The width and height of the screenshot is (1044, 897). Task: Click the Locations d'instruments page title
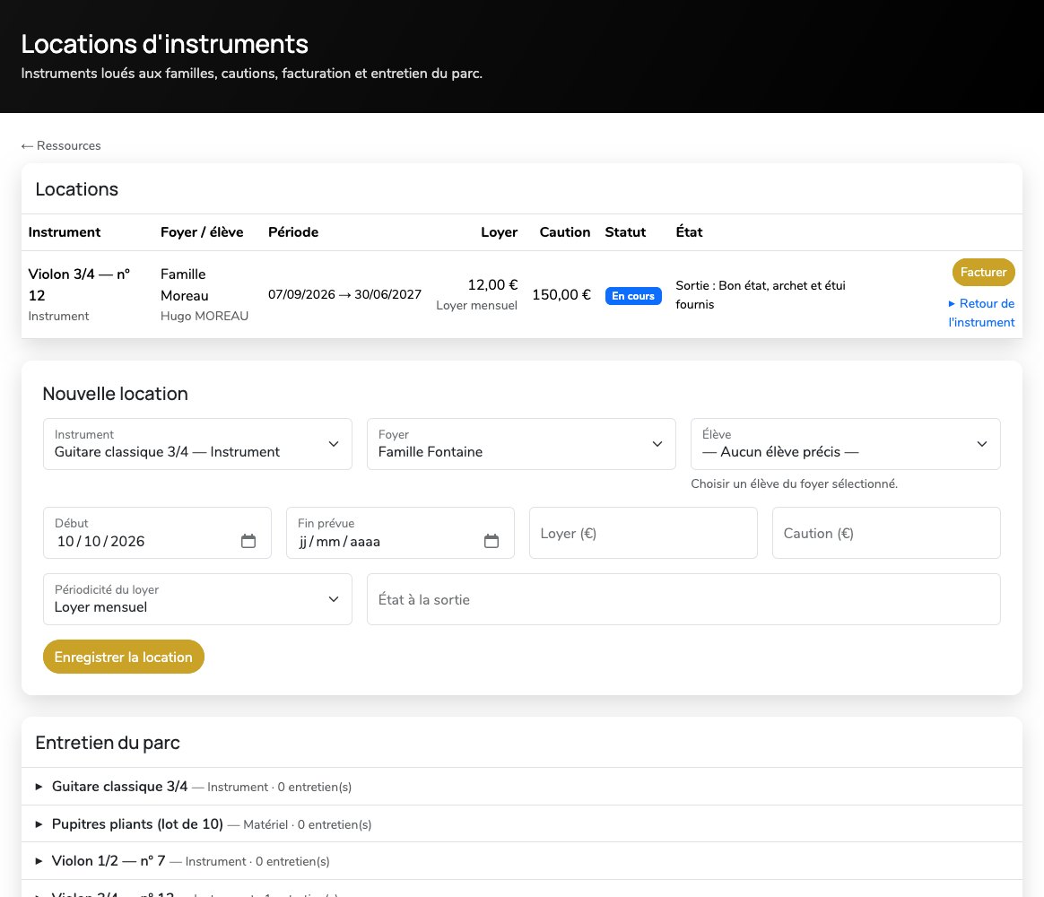coord(164,44)
